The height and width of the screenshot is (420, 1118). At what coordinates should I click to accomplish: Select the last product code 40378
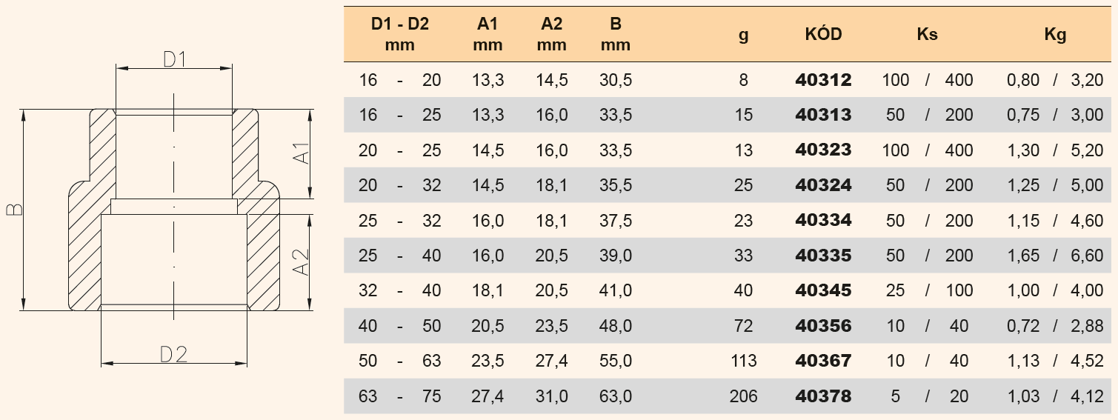click(x=823, y=396)
